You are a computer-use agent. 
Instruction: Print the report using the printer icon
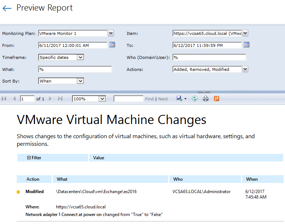click(206, 99)
